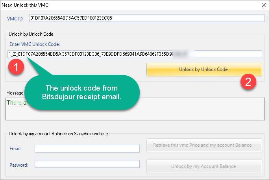Click the Pasword input field
The height and width of the screenshot is (180, 270).
pyautogui.click(x=87, y=164)
